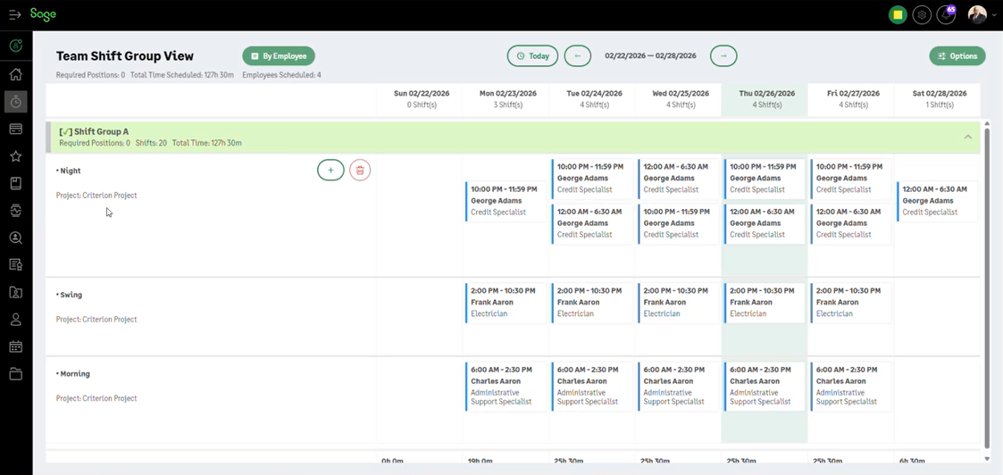1003x475 pixels.
Task: Open the layered activity sidebar icon
Action: 16,211
